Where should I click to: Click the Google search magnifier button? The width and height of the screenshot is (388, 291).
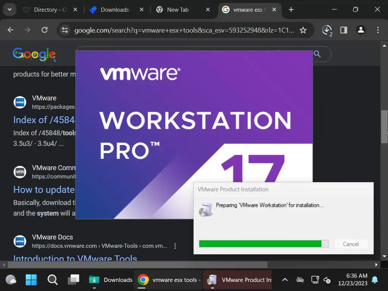coord(317,54)
